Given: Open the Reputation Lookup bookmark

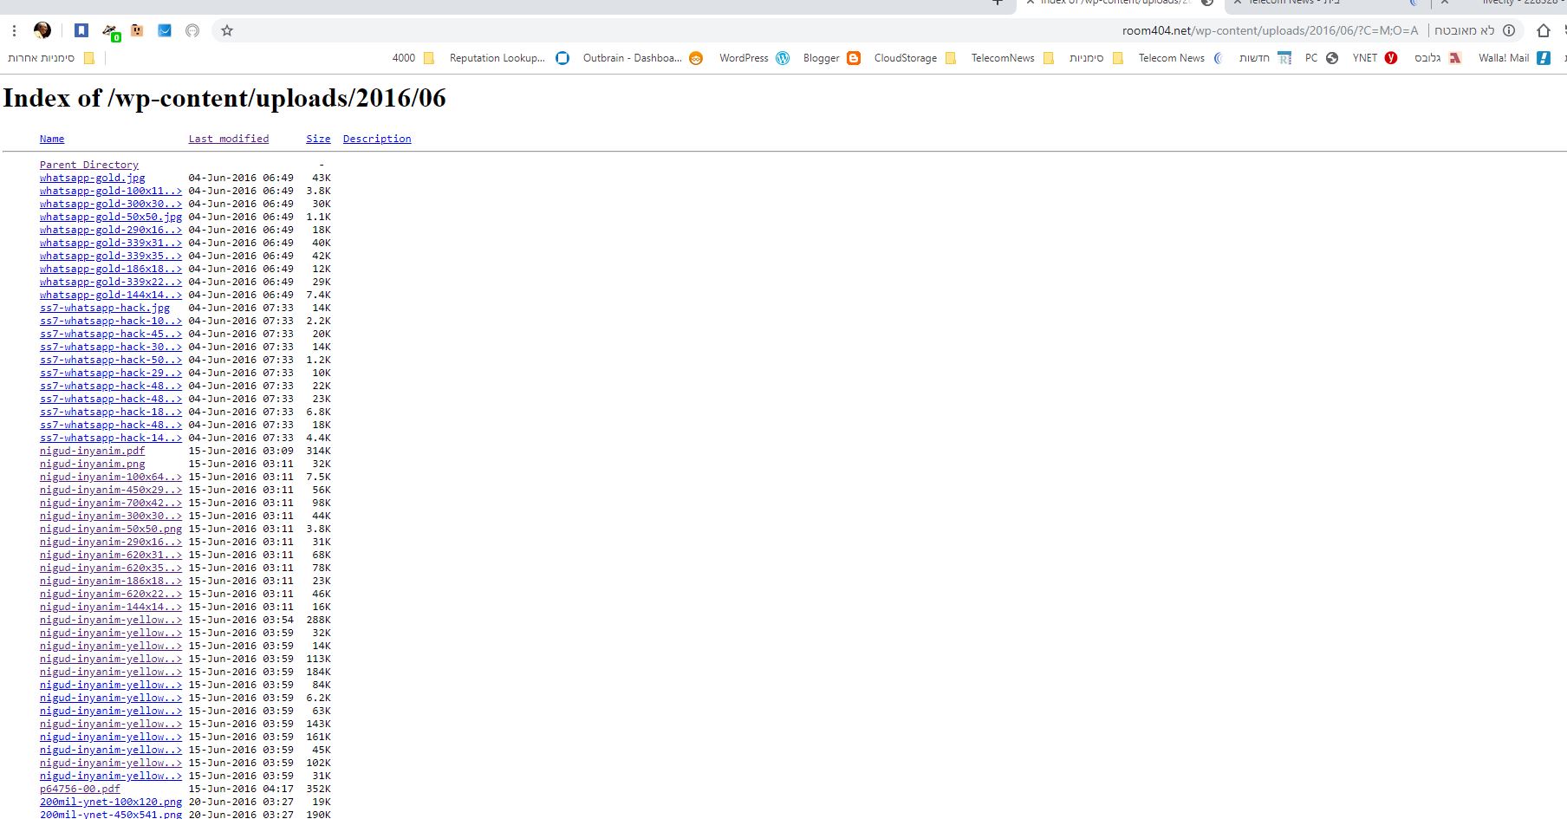Looking at the screenshot, I should click(509, 58).
